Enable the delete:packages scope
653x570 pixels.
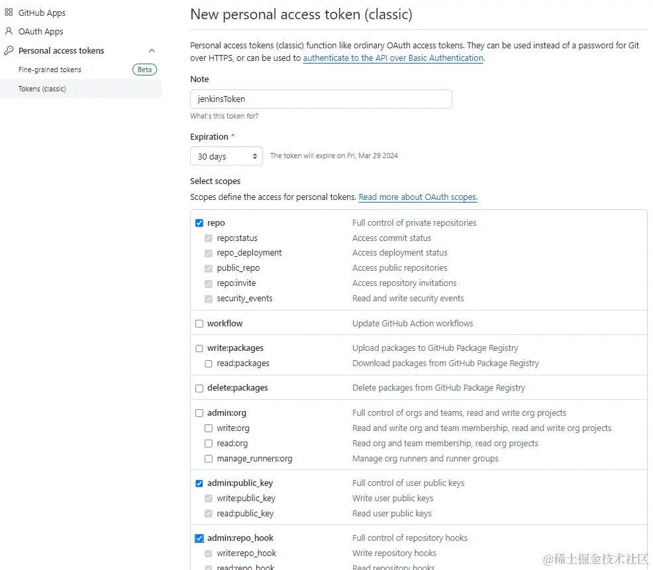pyautogui.click(x=199, y=388)
